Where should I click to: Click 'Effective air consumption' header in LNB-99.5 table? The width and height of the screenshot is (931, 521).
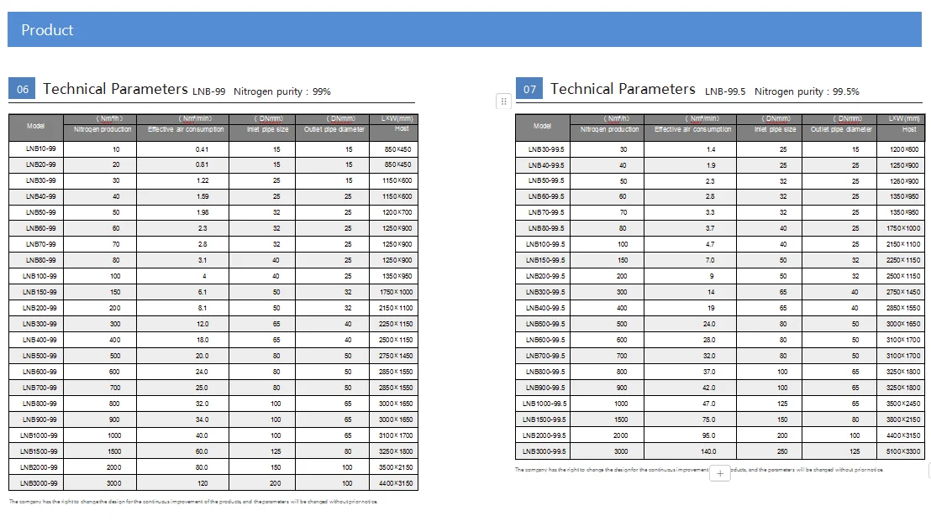(x=693, y=129)
